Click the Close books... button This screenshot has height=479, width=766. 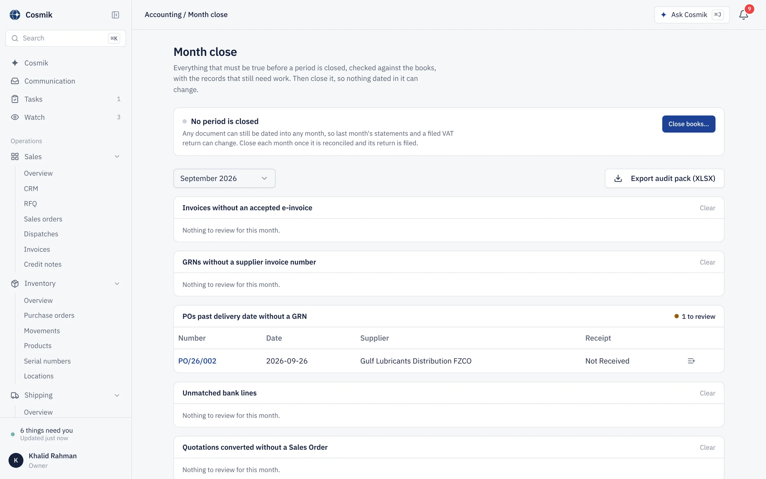(688, 124)
